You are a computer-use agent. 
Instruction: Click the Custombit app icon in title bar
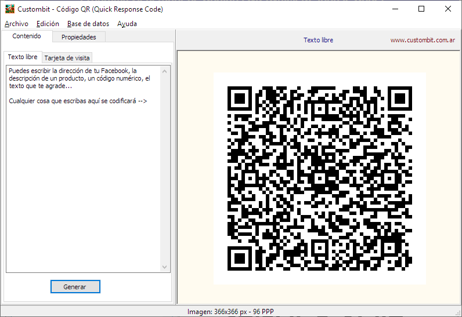[x=9, y=9]
